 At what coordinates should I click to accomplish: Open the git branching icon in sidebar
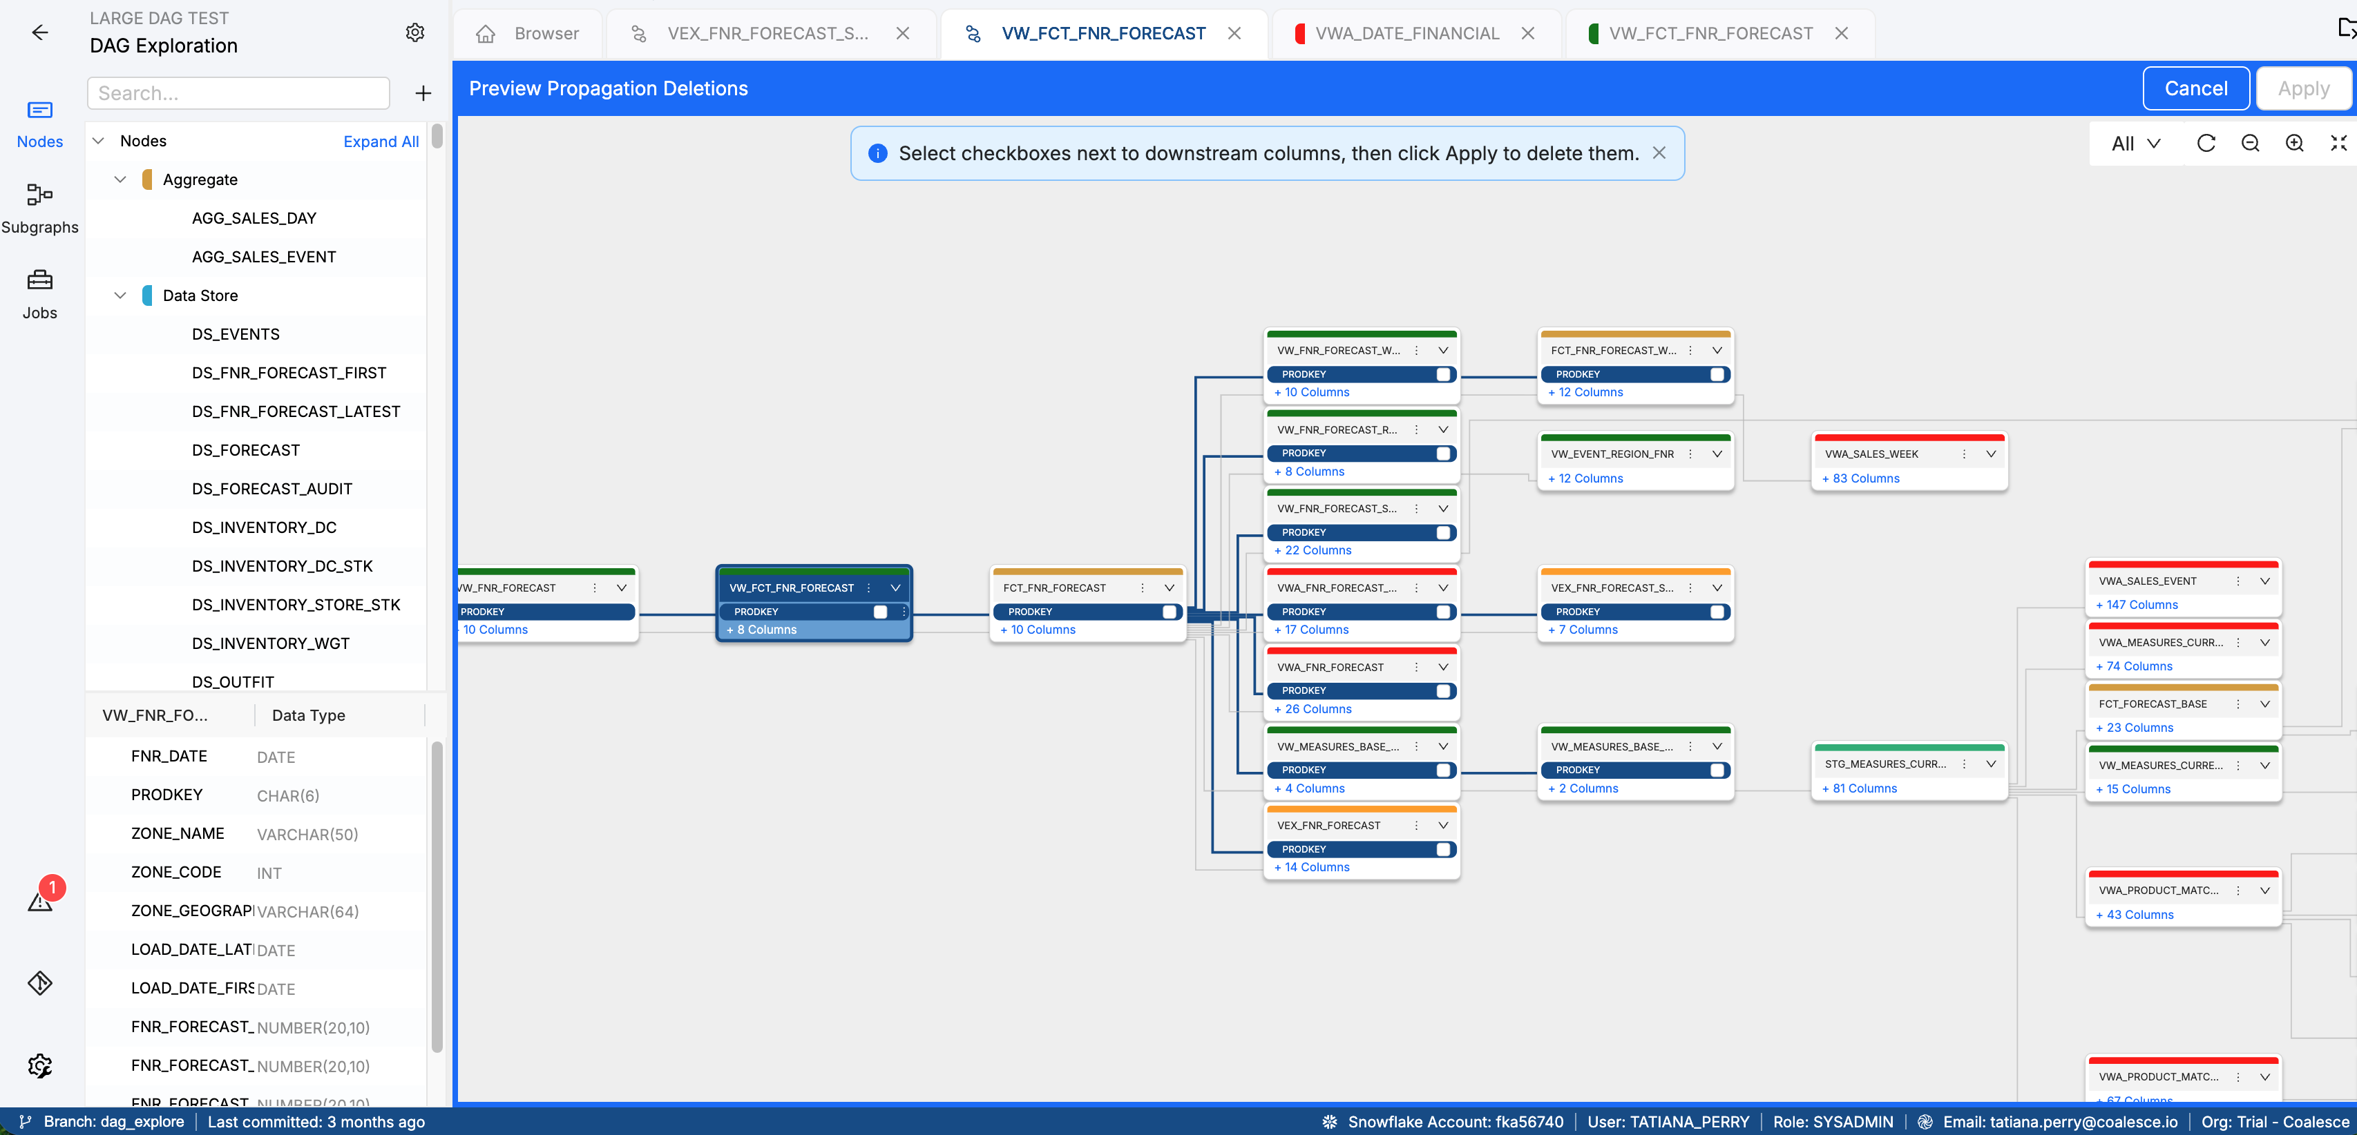pyautogui.click(x=40, y=983)
